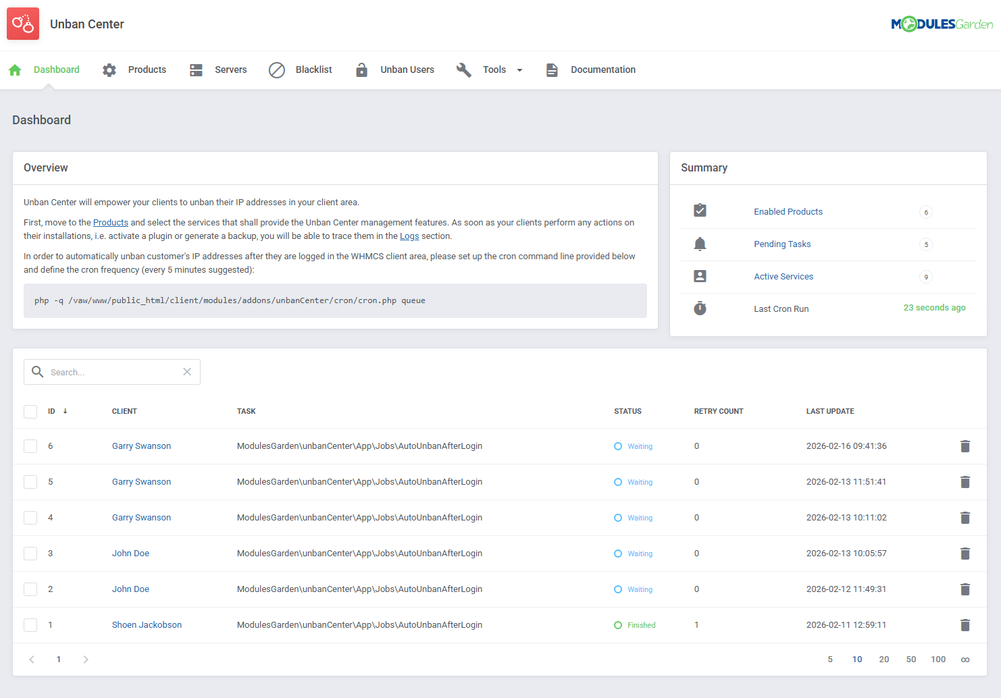Follow the Logs link in overview text
The width and height of the screenshot is (1001, 698).
pyautogui.click(x=409, y=236)
